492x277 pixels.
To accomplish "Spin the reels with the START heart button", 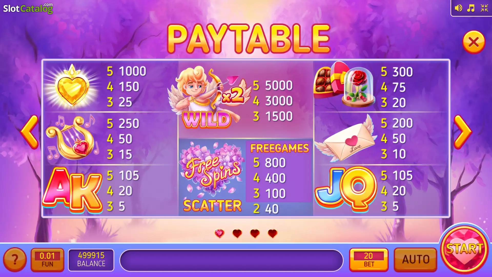I will coord(465,249).
